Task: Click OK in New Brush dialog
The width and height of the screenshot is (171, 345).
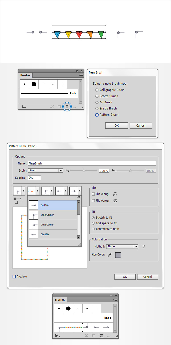Action: pos(116,125)
